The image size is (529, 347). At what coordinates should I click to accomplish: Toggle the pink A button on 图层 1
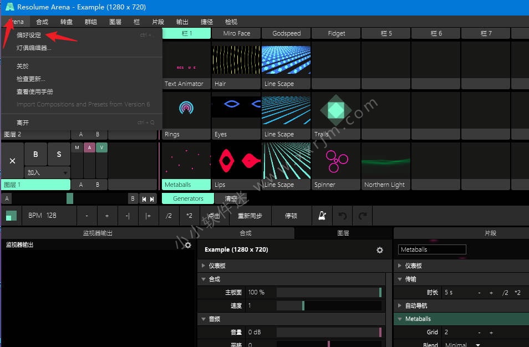coord(89,147)
